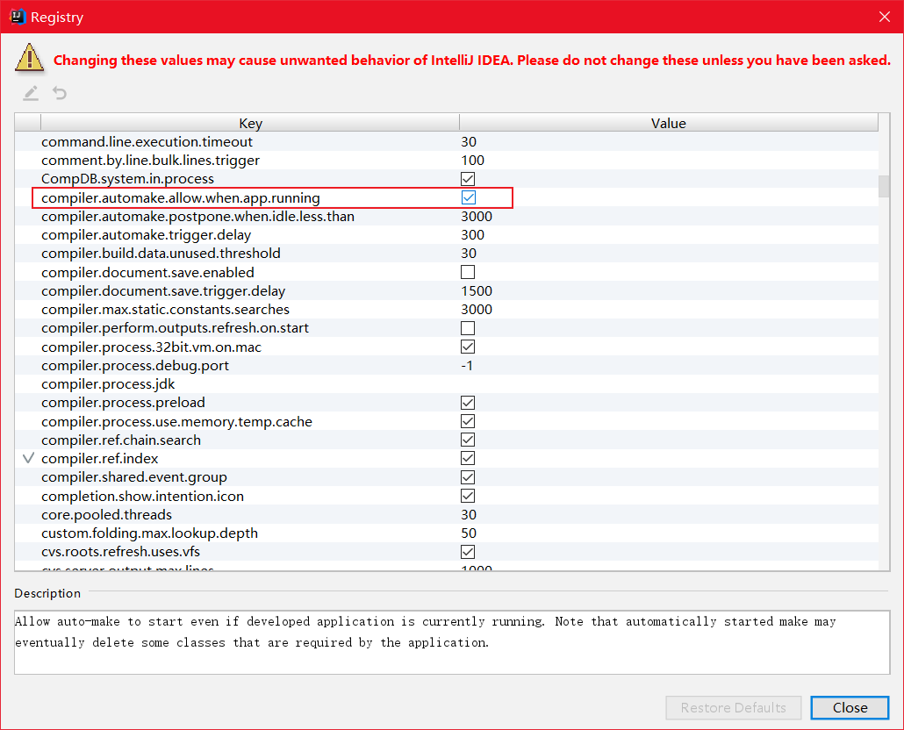Click value 100 of comment.by.line.bulk.lines.trigger

(x=473, y=161)
